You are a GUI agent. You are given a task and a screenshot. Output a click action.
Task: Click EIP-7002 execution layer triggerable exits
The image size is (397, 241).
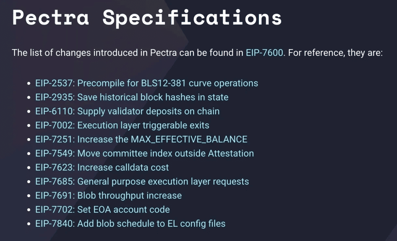point(122,125)
